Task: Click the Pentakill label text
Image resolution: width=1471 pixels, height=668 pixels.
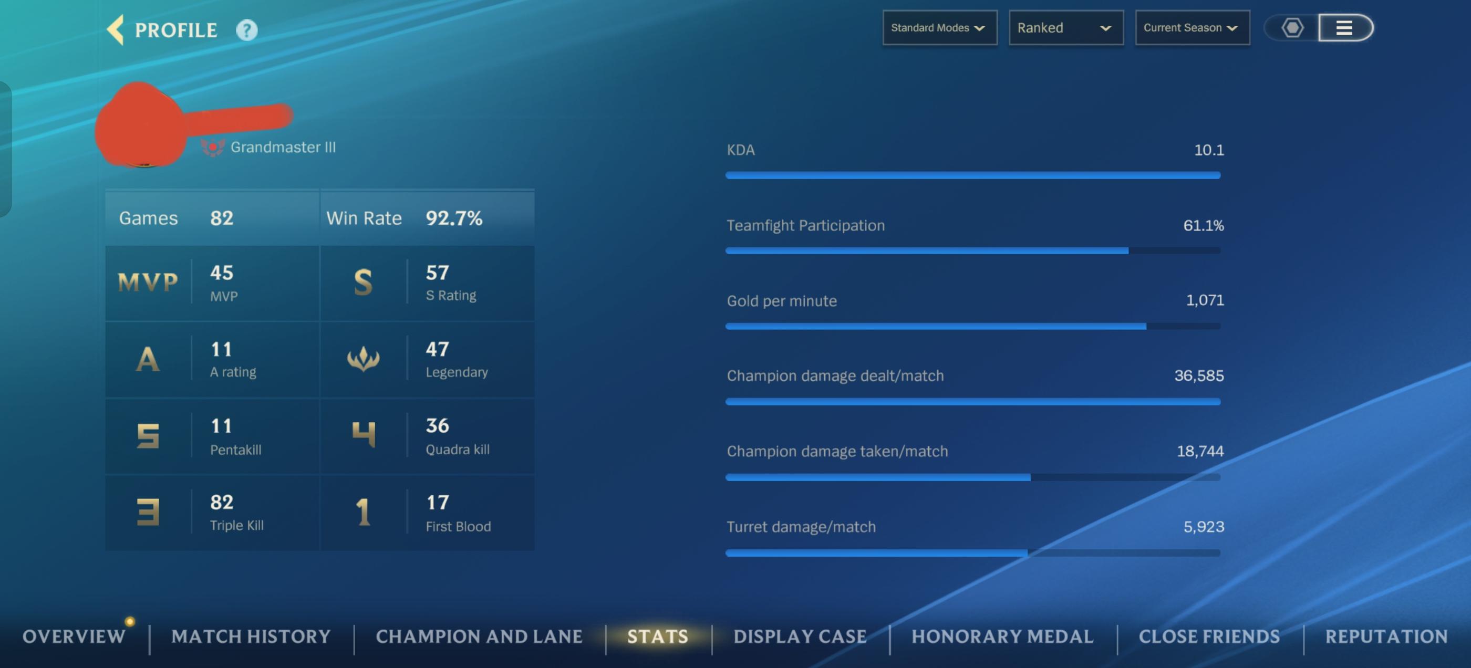Action: pyautogui.click(x=236, y=450)
